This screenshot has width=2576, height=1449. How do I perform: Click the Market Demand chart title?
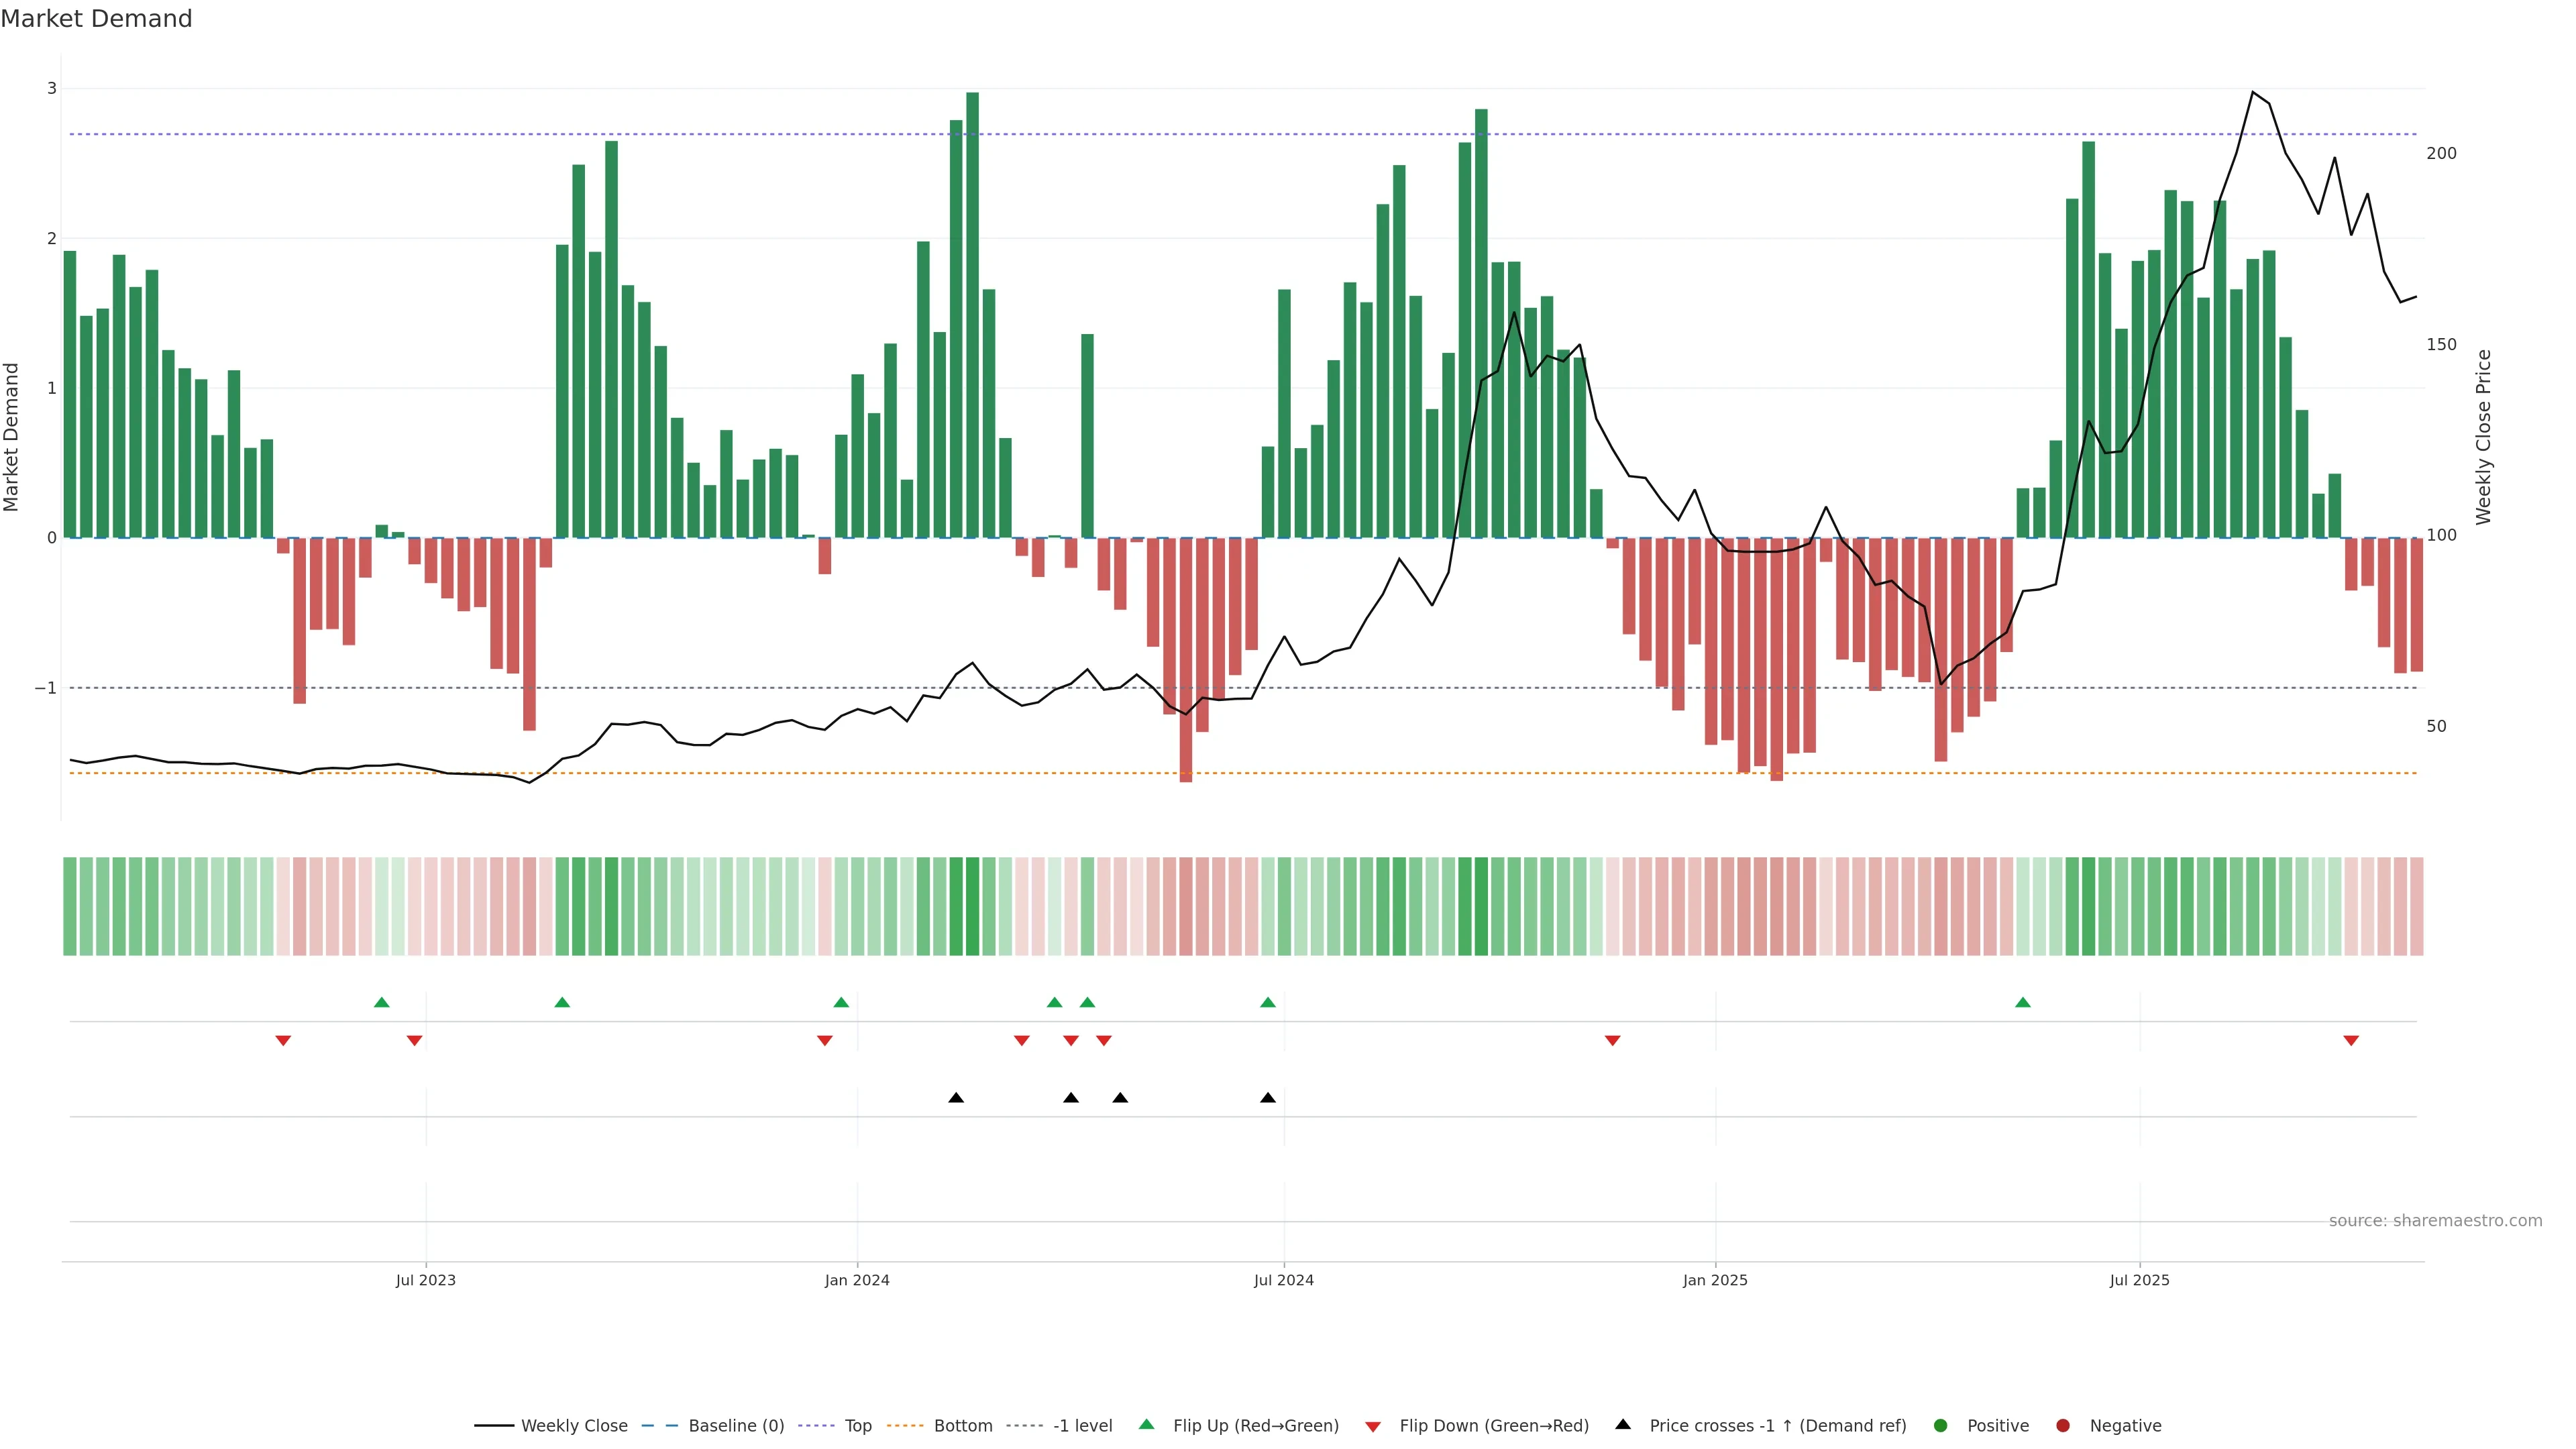coord(96,19)
